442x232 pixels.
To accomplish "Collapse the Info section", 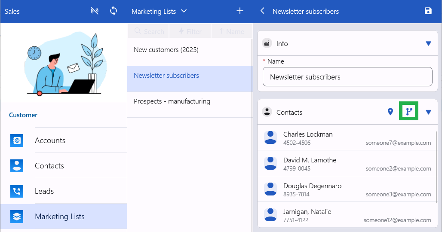I will [428, 43].
